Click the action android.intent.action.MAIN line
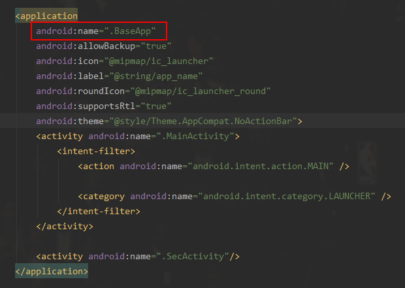This screenshot has width=405, height=288. [x=214, y=166]
